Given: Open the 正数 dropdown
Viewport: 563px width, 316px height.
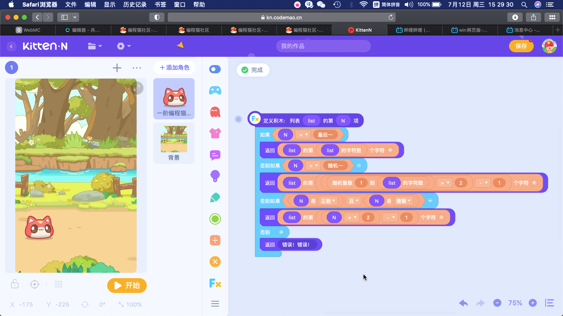Looking at the screenshot, I should tap(328, 201).
